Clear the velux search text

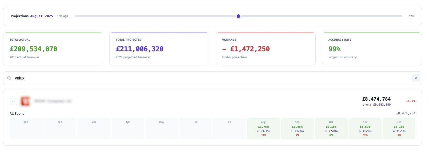tap(416, 78)
